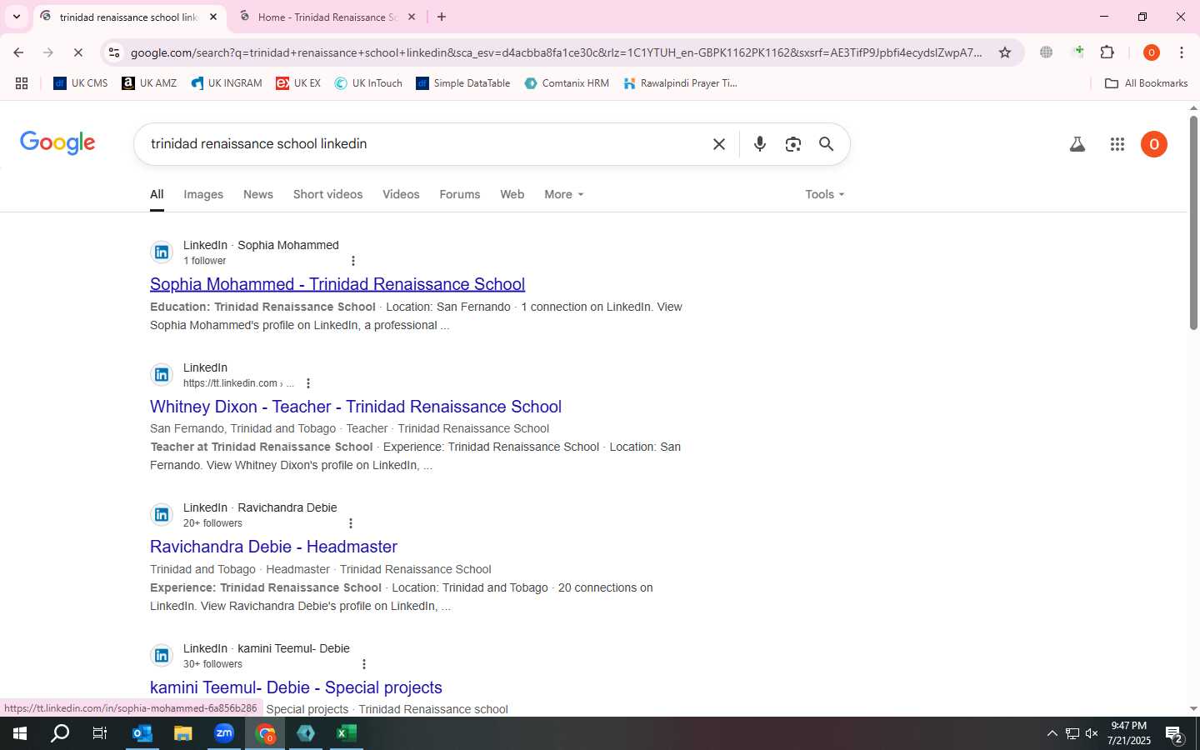Open Chrome extensions puzzle icon
Screen dimensions: 1200x750
pos(1107,52)
